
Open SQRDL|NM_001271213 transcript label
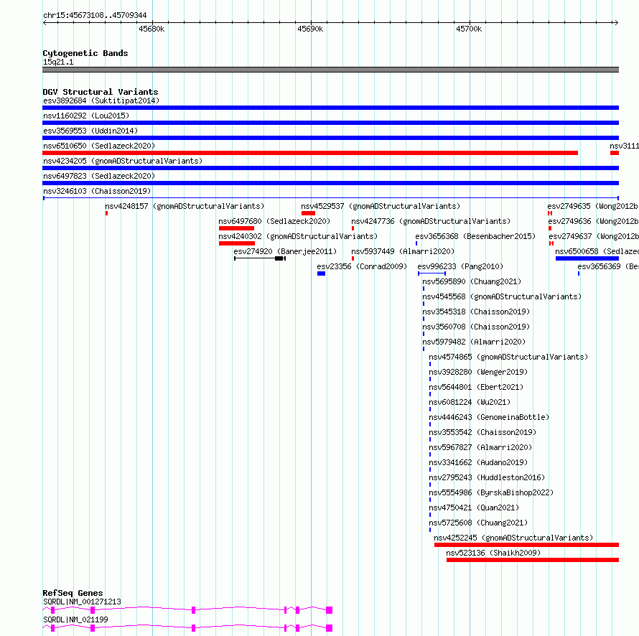82,602
